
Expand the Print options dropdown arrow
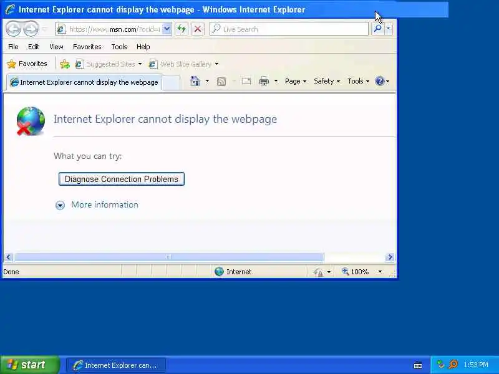pos(276,81)
